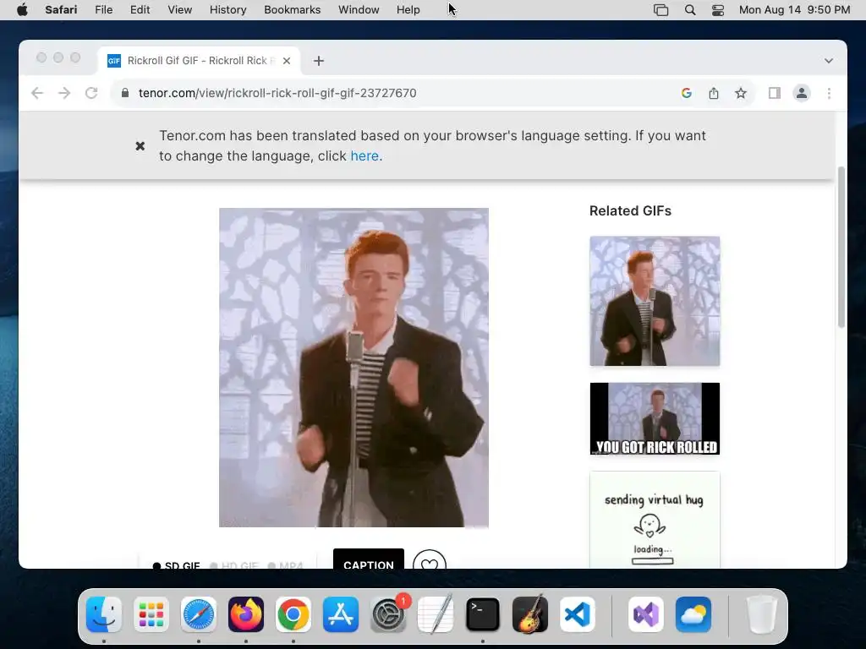The image size is (866, 649).
Task: Go back using the browser back arrow
Action: click(37, 93)
